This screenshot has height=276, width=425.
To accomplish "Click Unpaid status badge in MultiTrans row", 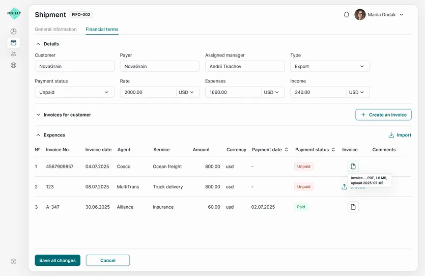I will [x=303, y=187].
